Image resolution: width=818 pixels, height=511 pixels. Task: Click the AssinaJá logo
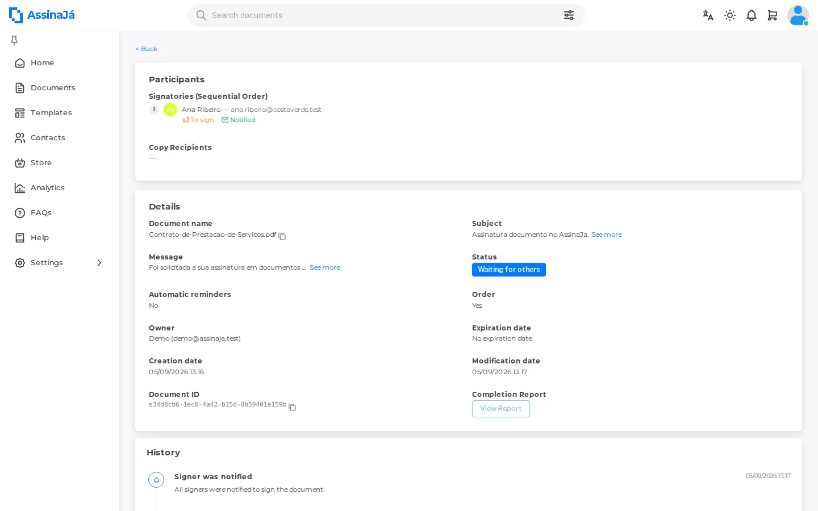(x=42, y=15)
